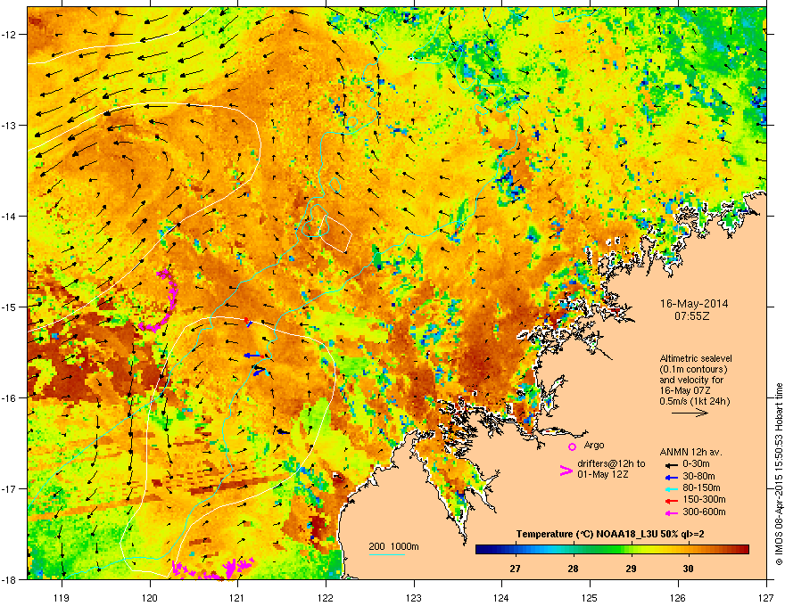This screenshot has height=606, width=785.
Task: Click the 'ANMN 12h av.' heading
Action: click(690, 453)
